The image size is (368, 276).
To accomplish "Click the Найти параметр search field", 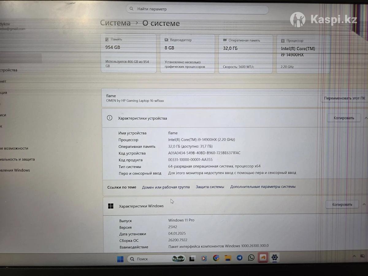I will (197, 9).
